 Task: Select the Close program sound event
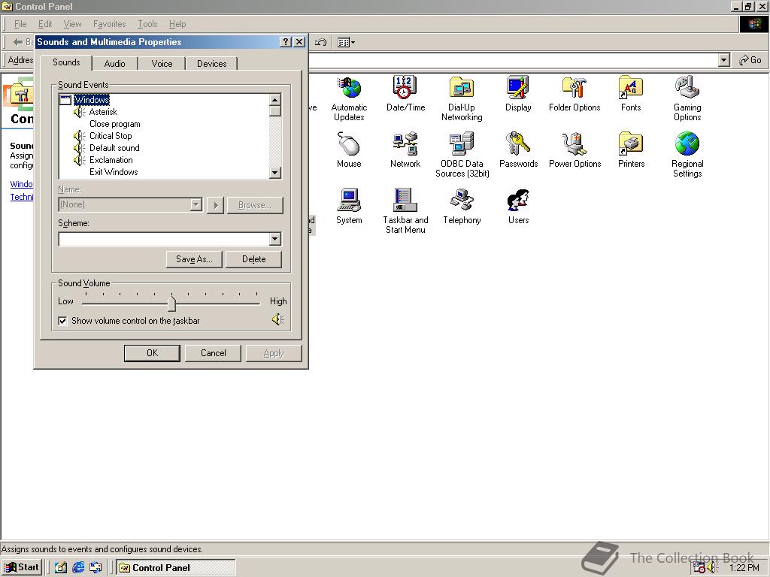pyautogui.click(x=115, y=124)
